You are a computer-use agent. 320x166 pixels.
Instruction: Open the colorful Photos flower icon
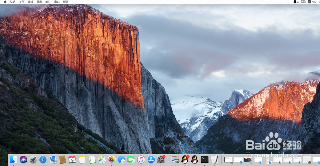click(x=112, y=160)
